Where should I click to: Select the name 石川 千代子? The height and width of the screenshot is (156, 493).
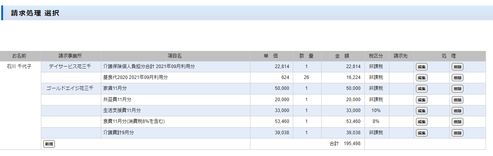(19, 67)
